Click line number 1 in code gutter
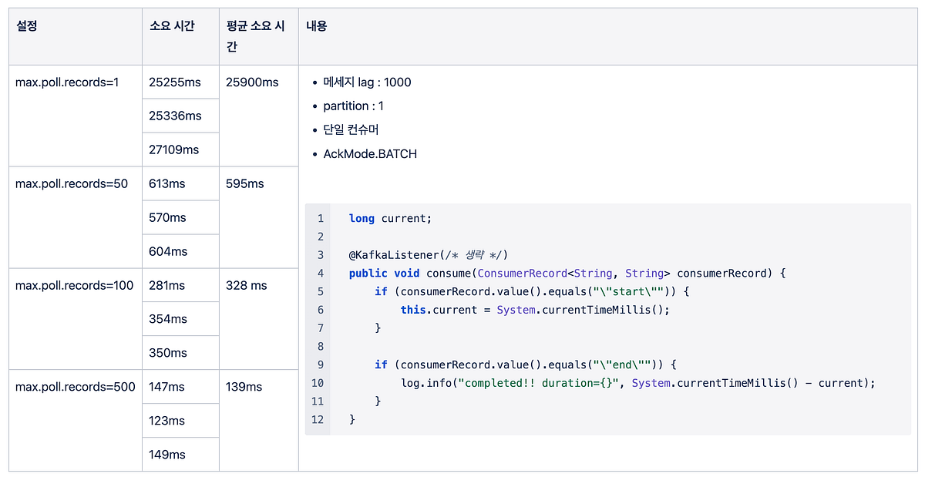 point(321,219)
